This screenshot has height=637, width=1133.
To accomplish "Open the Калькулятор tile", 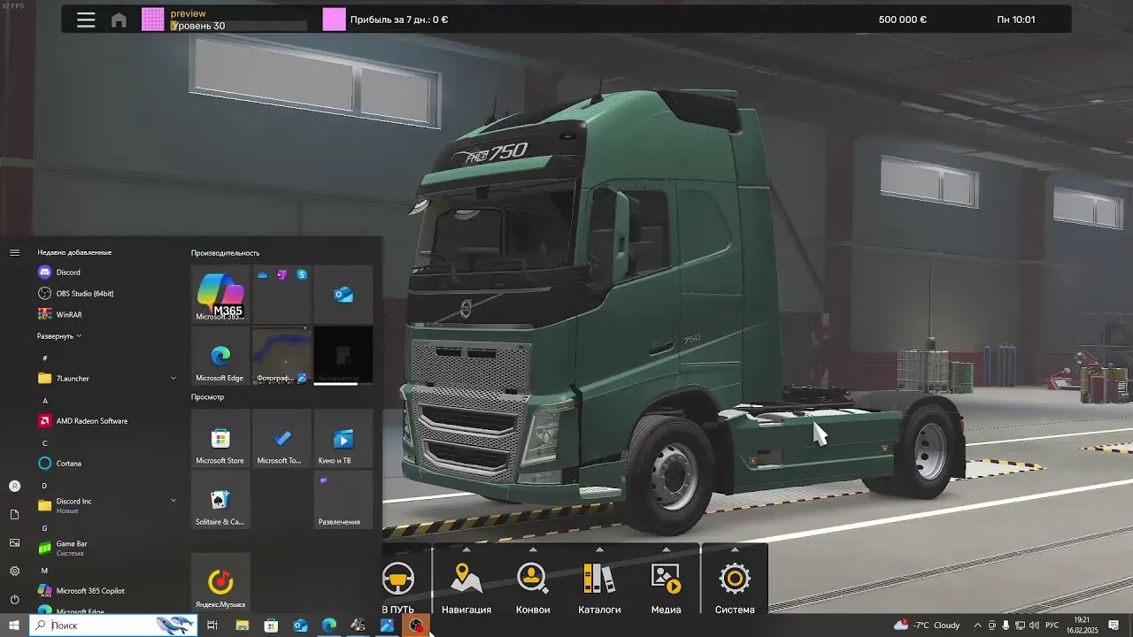I will (343, 355).
